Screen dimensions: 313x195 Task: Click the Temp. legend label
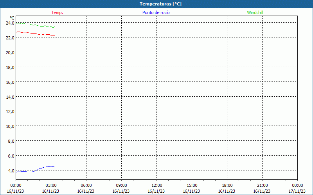[57, 12]
